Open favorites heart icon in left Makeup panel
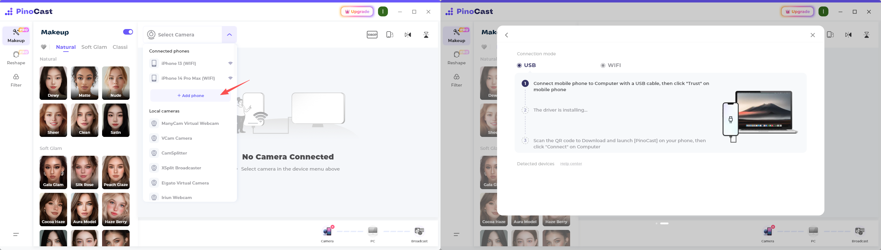The image size is (881, 250). coord(44,47)
